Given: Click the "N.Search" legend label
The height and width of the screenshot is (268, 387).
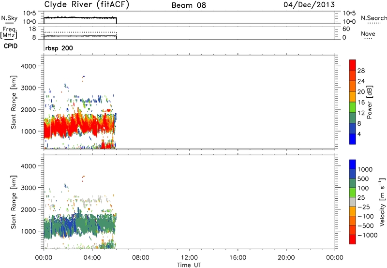Looking at the screenshot, I should (373, 18).
